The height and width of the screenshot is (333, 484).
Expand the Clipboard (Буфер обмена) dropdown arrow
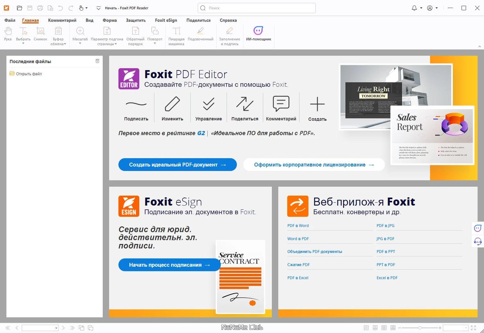tap(65, 44)
